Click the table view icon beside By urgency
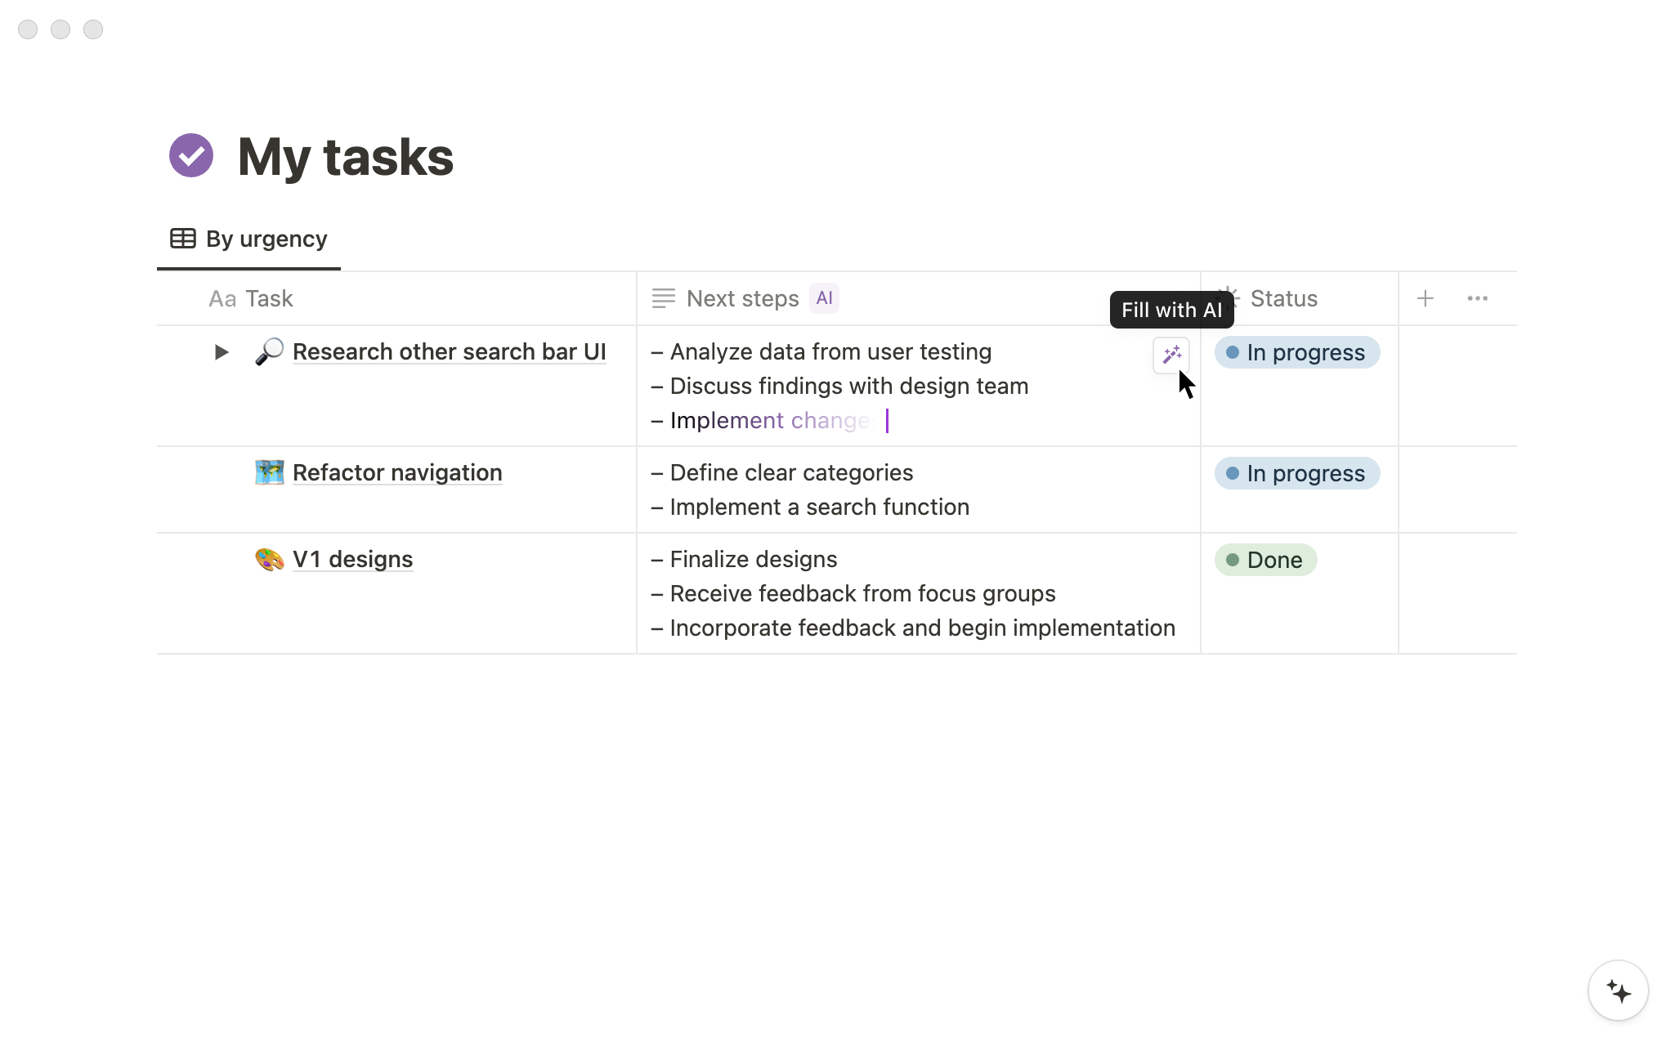The width and height of the screenshot is (1674, 1046). tap(183, 239)
